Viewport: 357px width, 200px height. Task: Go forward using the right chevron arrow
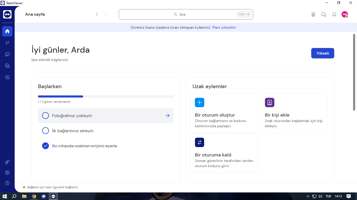[x=105, y=14]
